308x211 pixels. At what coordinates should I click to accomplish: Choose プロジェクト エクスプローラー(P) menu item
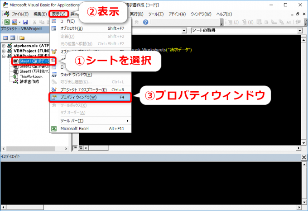[x=90, y=90]
